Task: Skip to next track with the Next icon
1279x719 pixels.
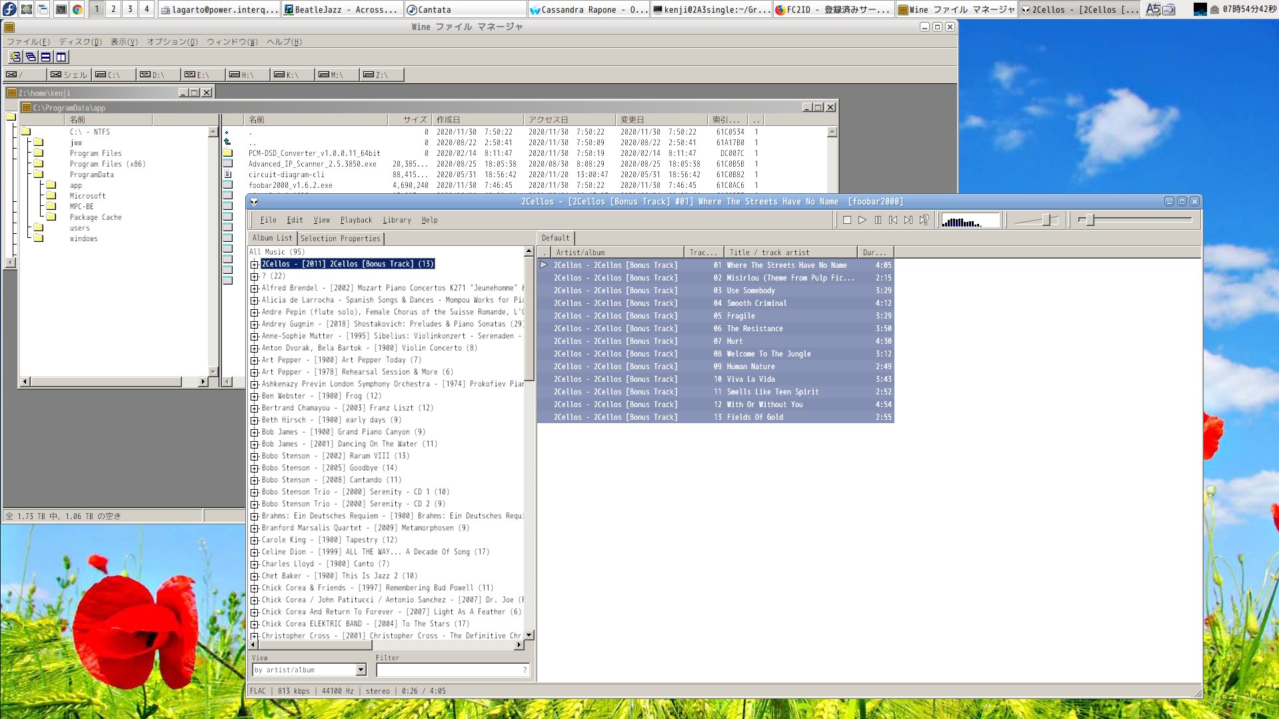Action: (908, 220)
